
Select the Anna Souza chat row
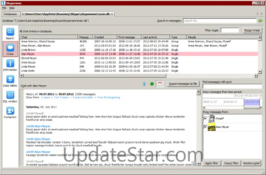[x=139, y=62]
